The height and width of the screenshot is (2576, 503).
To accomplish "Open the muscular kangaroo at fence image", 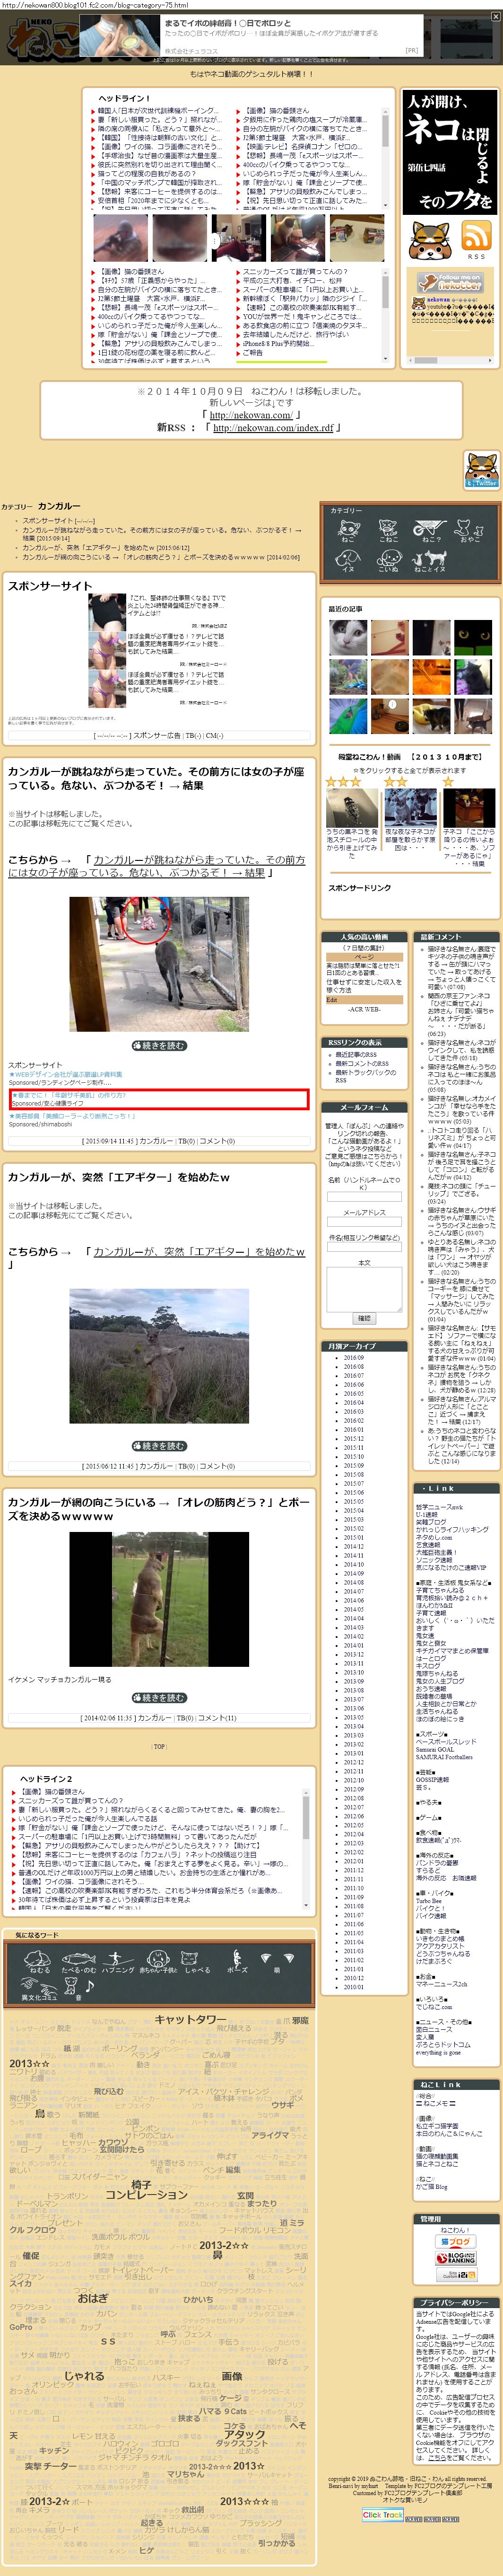I will tap(159, 1598).
